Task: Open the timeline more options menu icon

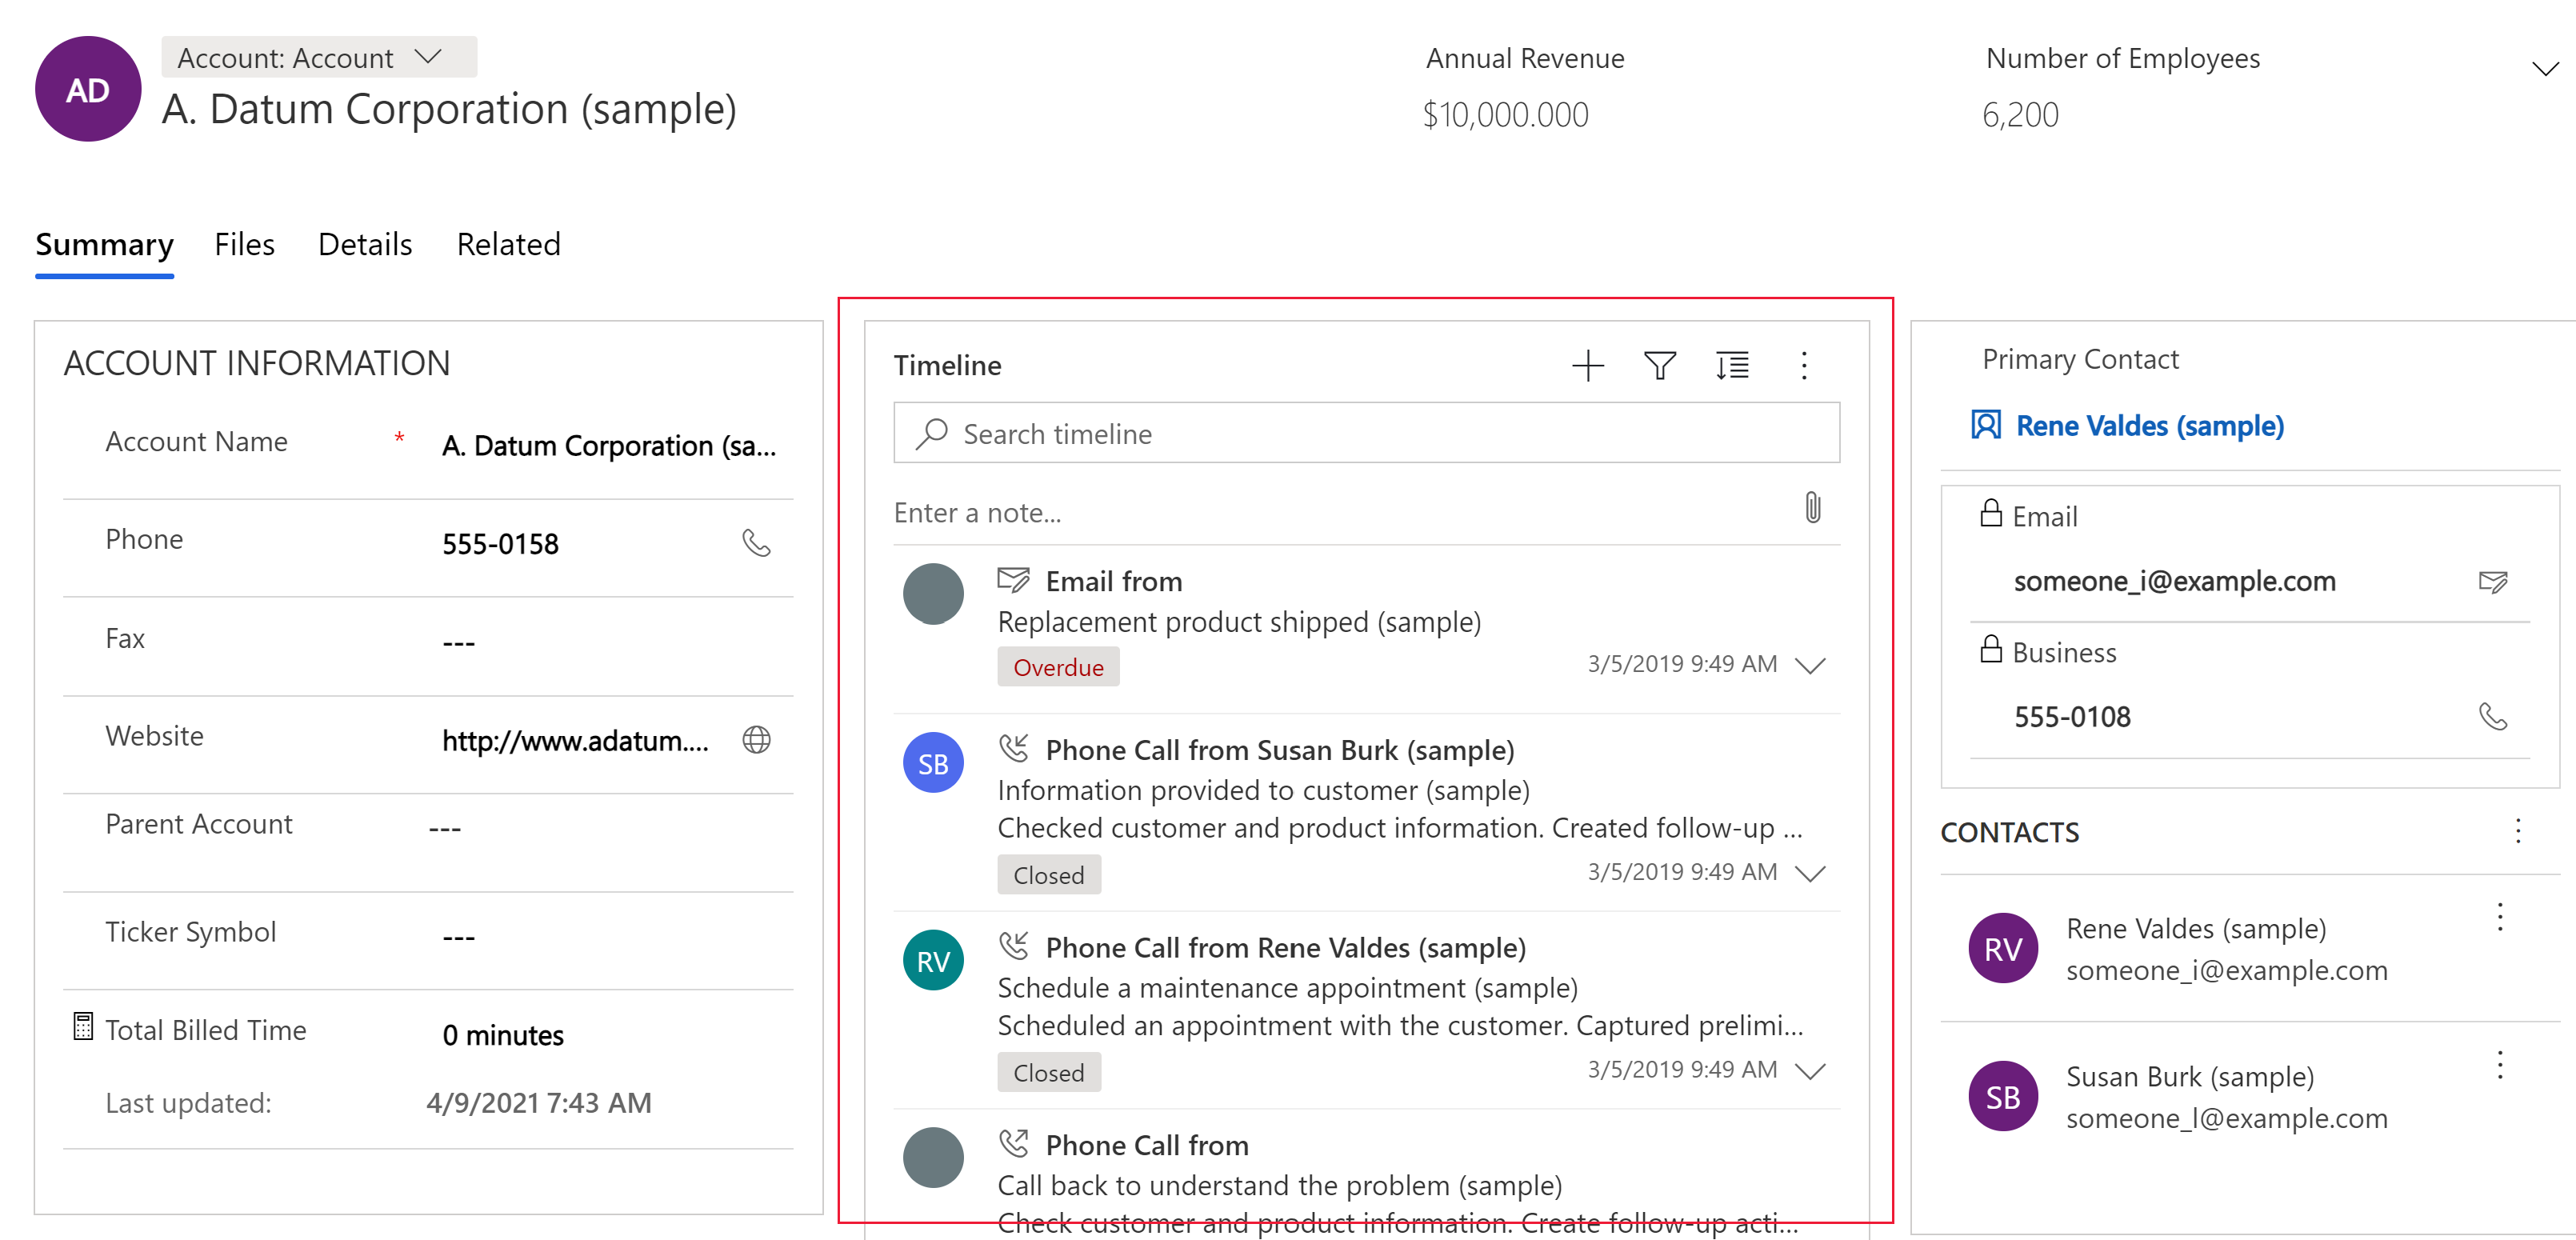Action: (x=1804, y=365)
